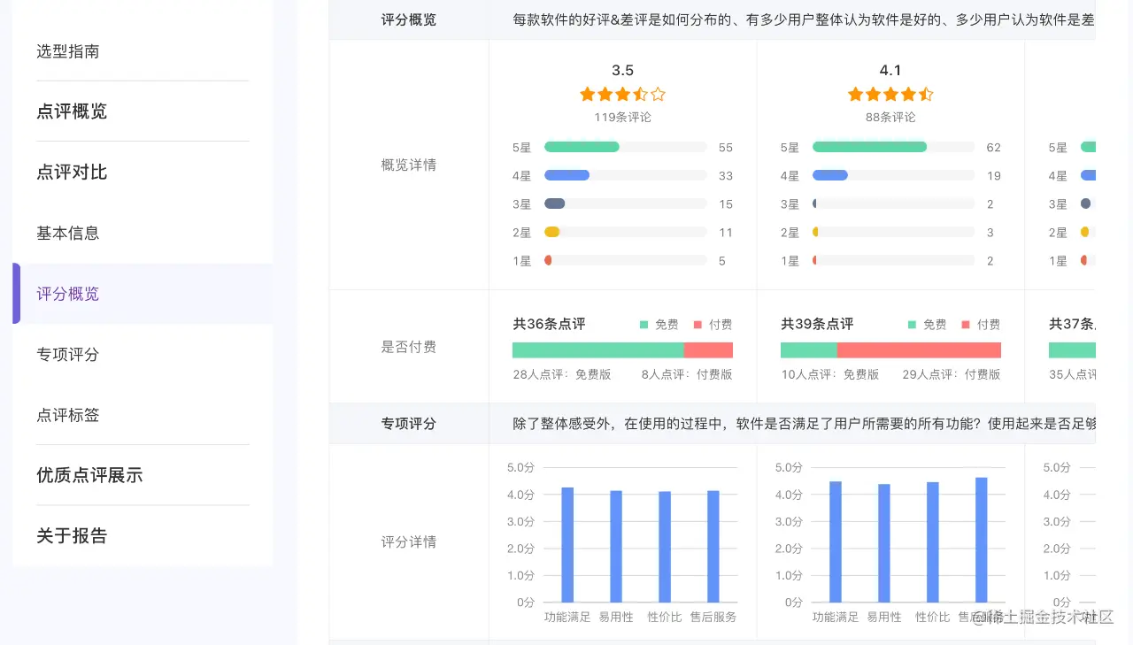
Task: Click the 概览详情 row label
Action: (409, 165)
